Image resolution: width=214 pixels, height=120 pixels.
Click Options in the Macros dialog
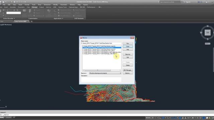[128, 73]
